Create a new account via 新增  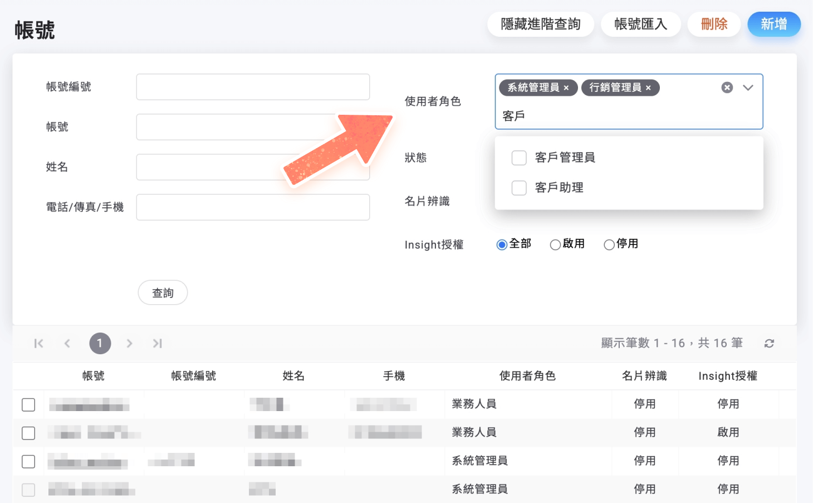(774, 24)
